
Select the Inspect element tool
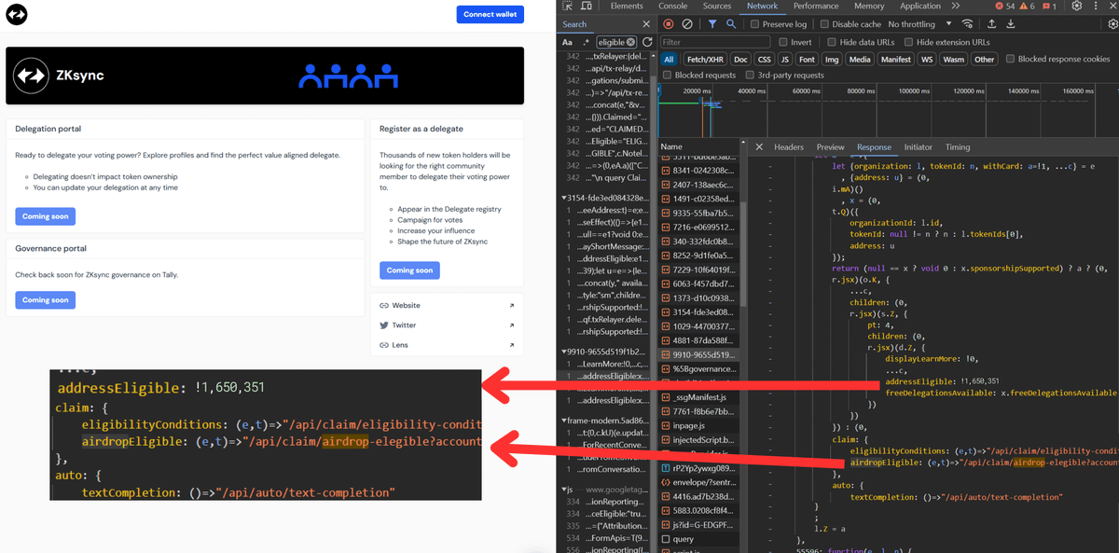pyautogui.click(x=566, y=6)
